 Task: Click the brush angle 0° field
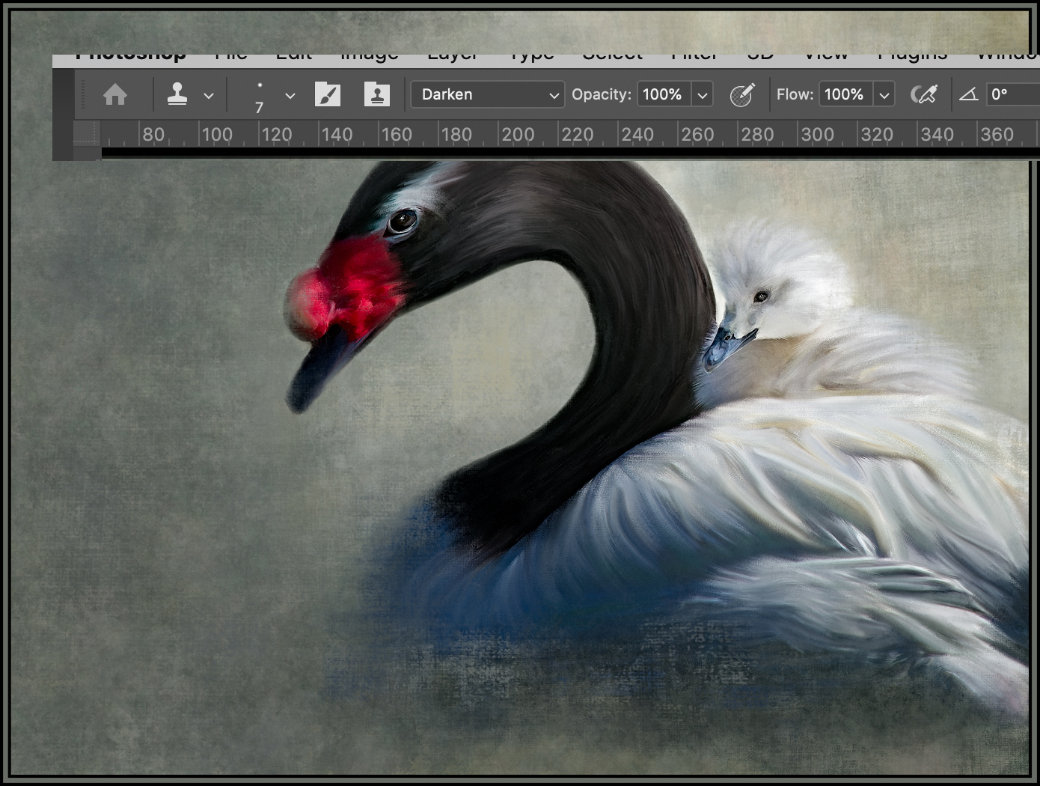[x=1012, y=95]
